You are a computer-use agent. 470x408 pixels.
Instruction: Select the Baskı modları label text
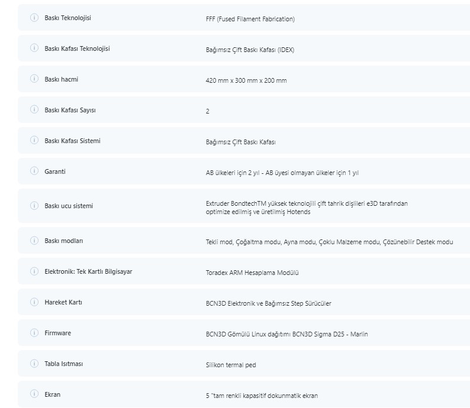[x=64, y=241]
